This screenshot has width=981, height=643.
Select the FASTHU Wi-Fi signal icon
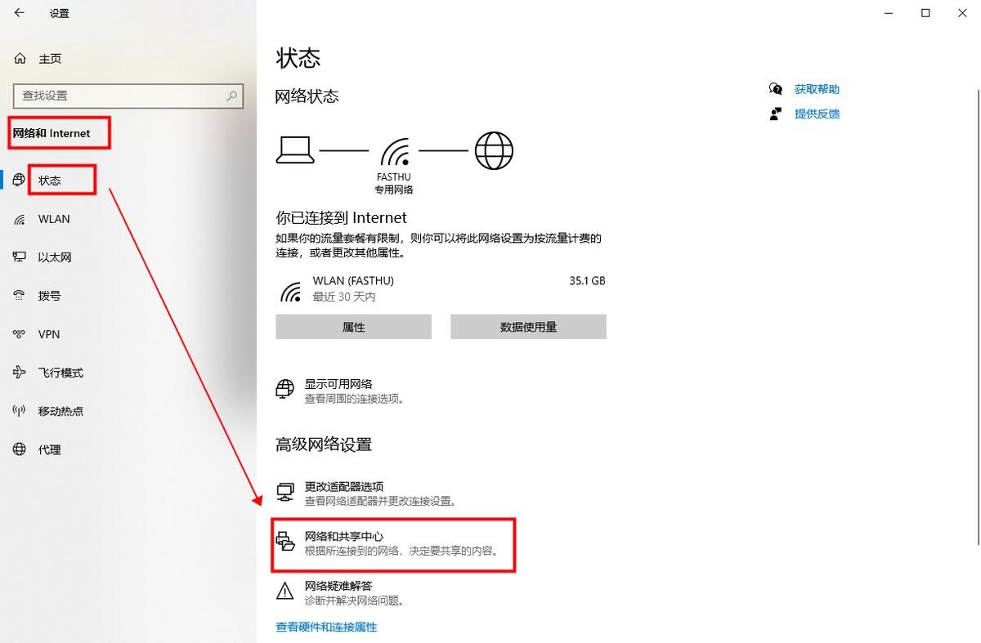pyautogui.click(x=394, y=150)
